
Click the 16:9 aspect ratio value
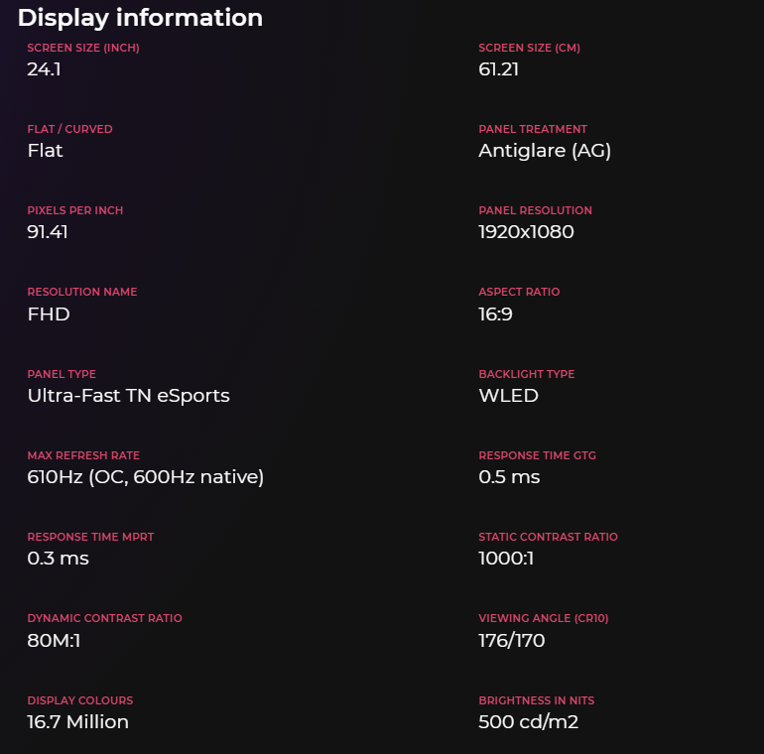[495, 314]
